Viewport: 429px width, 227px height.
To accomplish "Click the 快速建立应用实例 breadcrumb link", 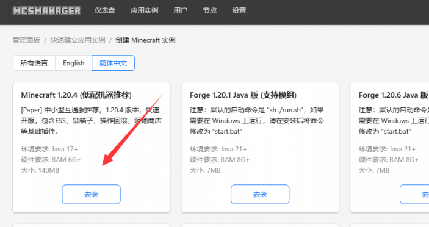I will click(78, 40).
